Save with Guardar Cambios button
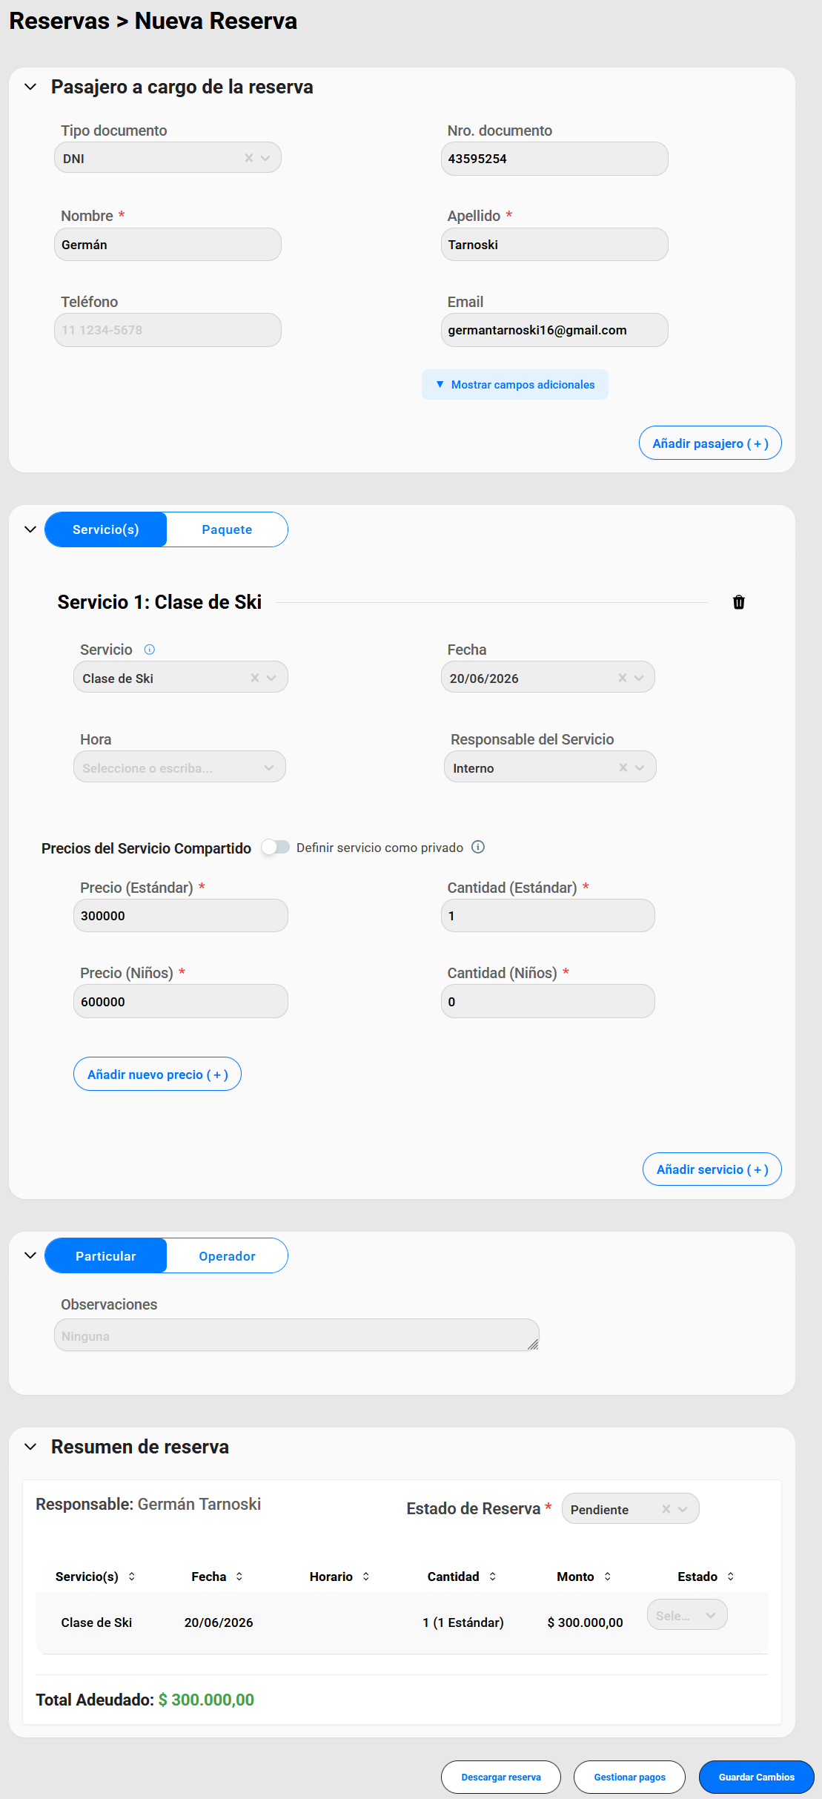Image resolution: width=822 pixels, height=1799 pixels. click(x=756, y=1777)
